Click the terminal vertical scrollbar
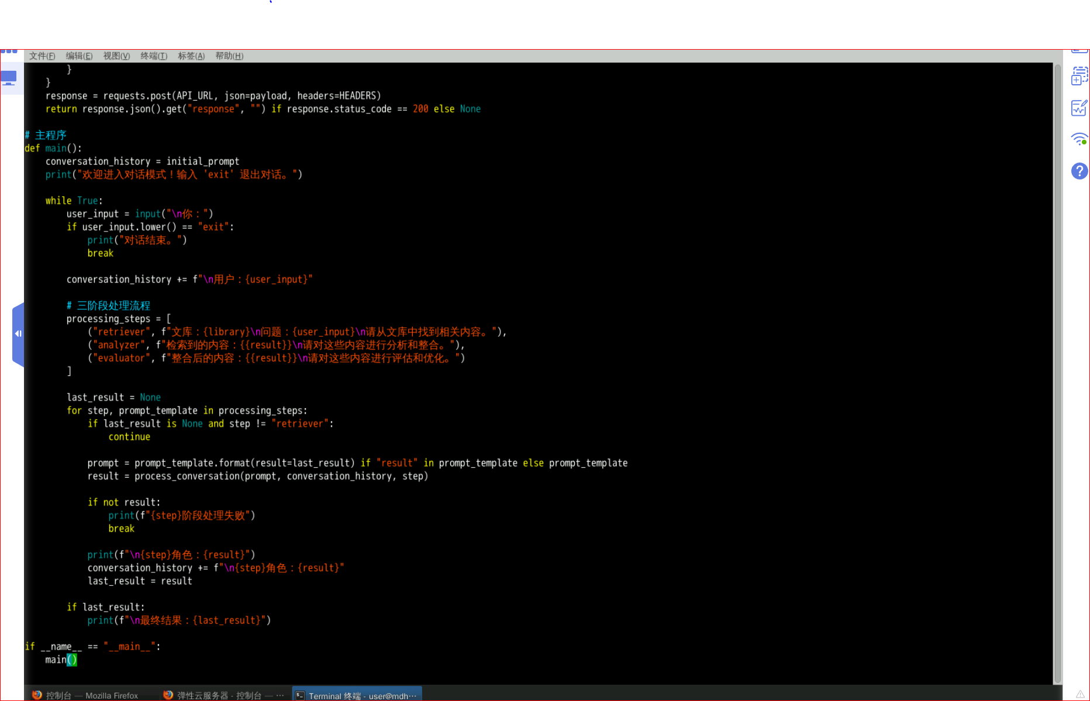The image size is (1090, 701). tap(1057, 373)
